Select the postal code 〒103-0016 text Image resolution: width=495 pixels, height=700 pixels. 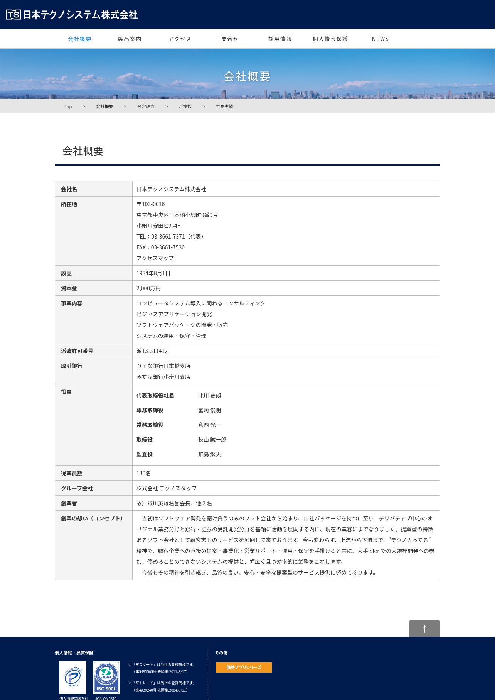click(151, 204)
